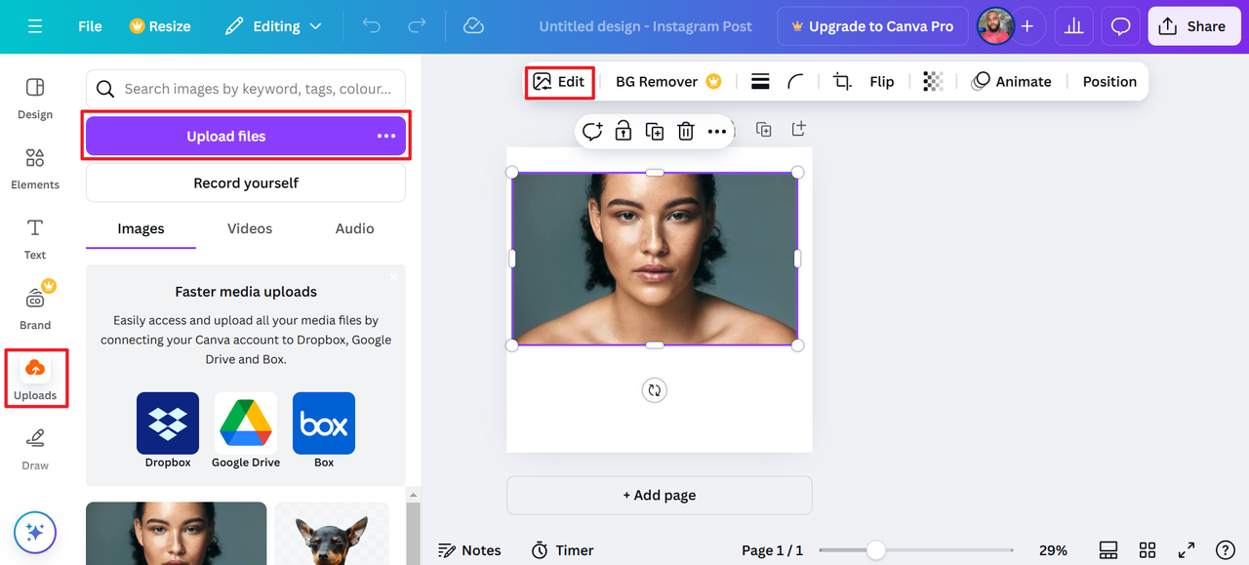This screenshot has height=565, width=1249.
Task: Click Animate in toolbar
Action: (x=1011, y=82)
